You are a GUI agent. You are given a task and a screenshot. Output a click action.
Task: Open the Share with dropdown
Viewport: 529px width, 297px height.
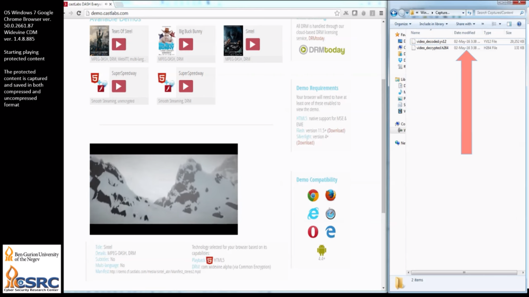[466, 24]
